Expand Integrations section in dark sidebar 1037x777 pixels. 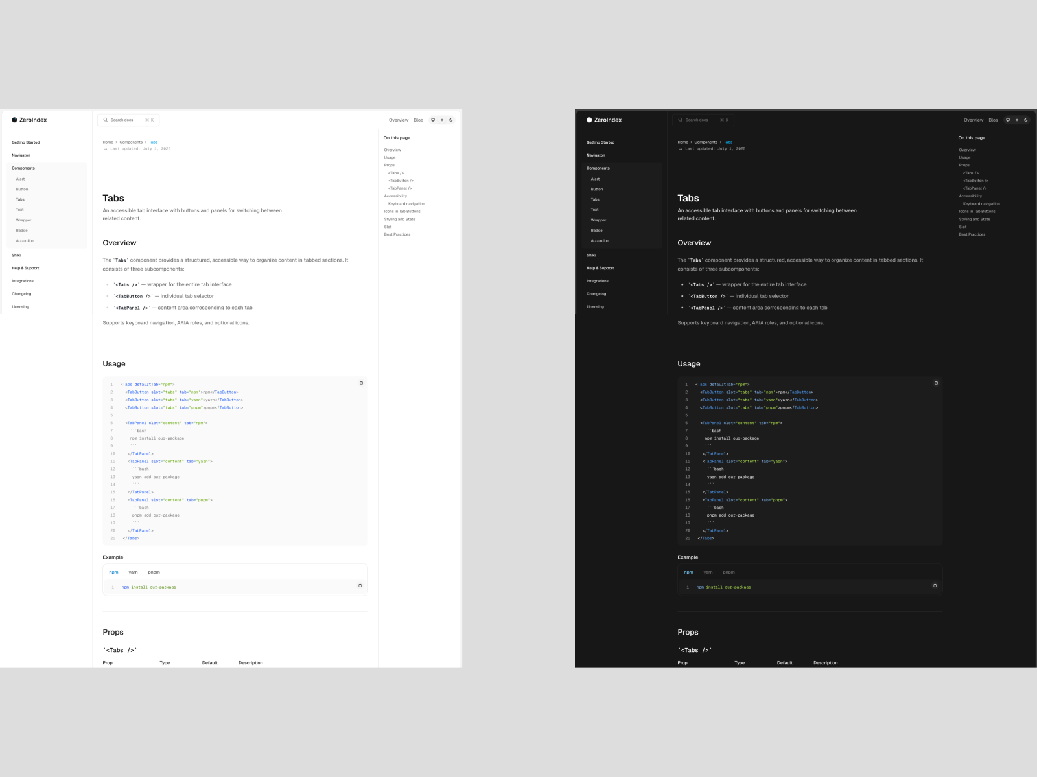598,281
